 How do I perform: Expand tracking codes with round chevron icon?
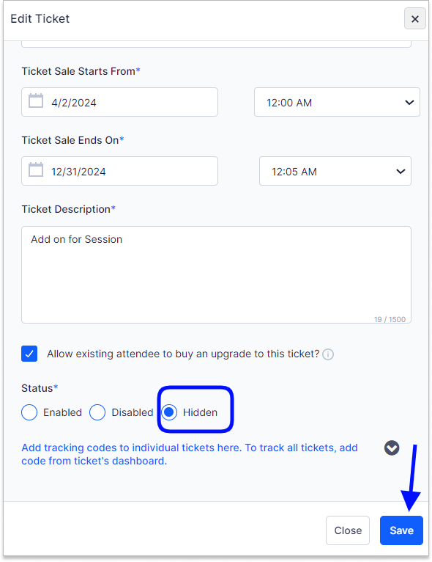tap(392, 448)
